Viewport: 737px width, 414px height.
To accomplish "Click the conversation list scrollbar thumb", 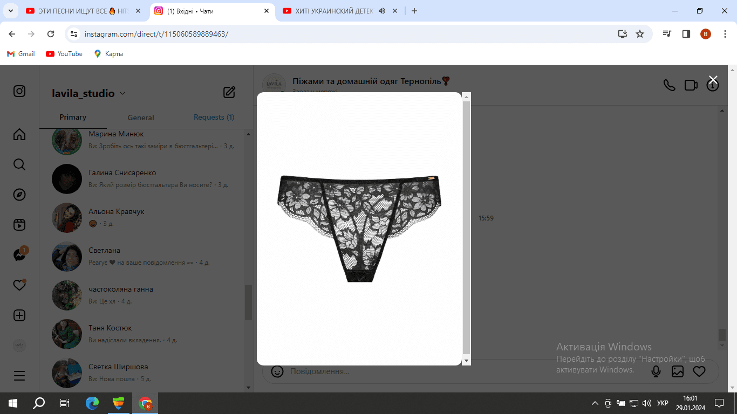I will coord(249,302).
